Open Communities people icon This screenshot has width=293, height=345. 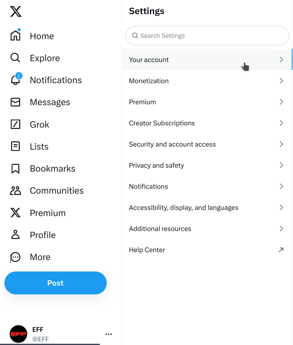(15, 191)
